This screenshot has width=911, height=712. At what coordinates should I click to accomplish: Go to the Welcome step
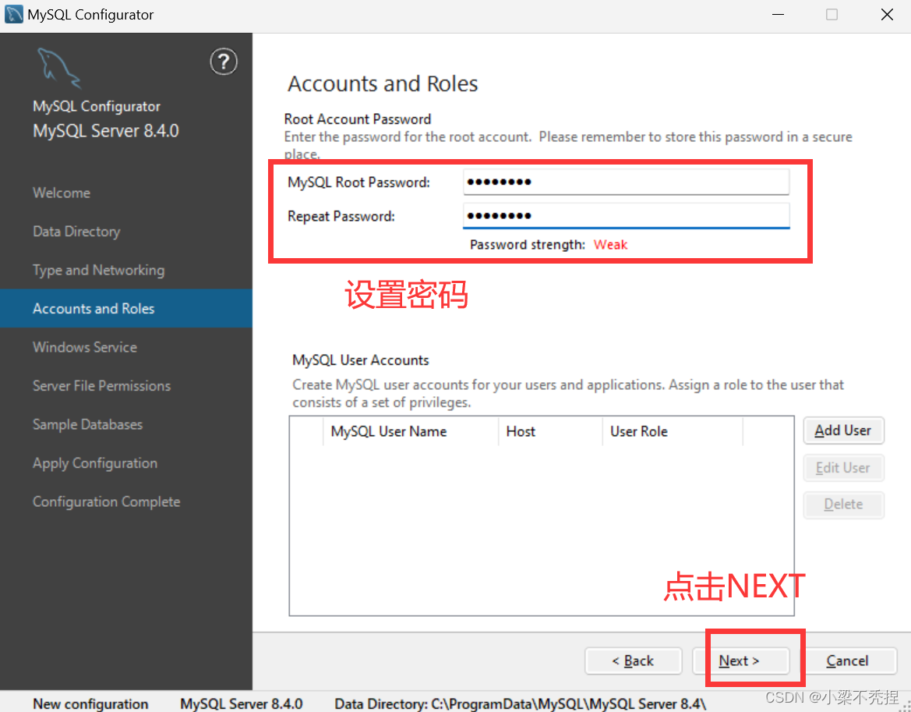coord(62,193)
